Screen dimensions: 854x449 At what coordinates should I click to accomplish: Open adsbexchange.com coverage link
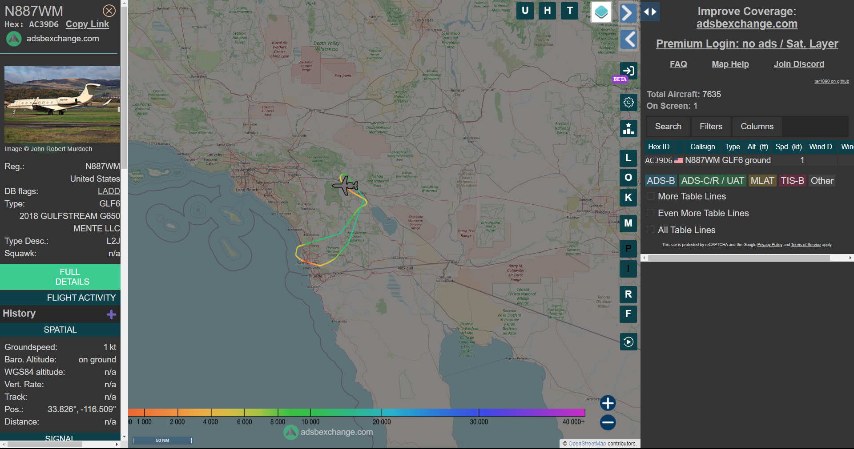(747, 24)
